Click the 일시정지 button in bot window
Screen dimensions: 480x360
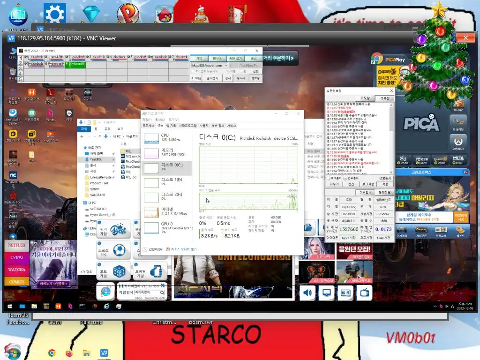coord(212,78)
